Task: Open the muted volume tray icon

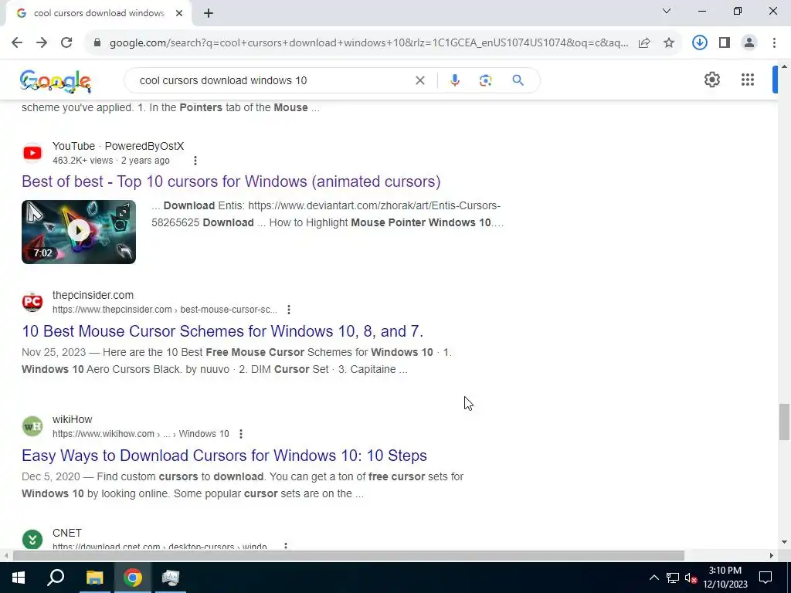Action: [691, 578]
